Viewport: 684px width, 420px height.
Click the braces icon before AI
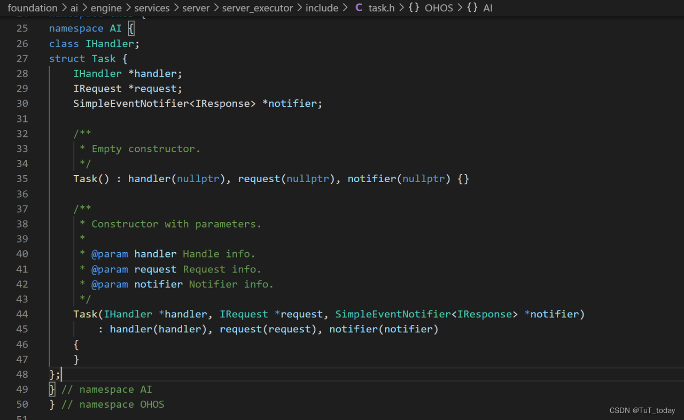pyautogui.click(x=472, y=8)
